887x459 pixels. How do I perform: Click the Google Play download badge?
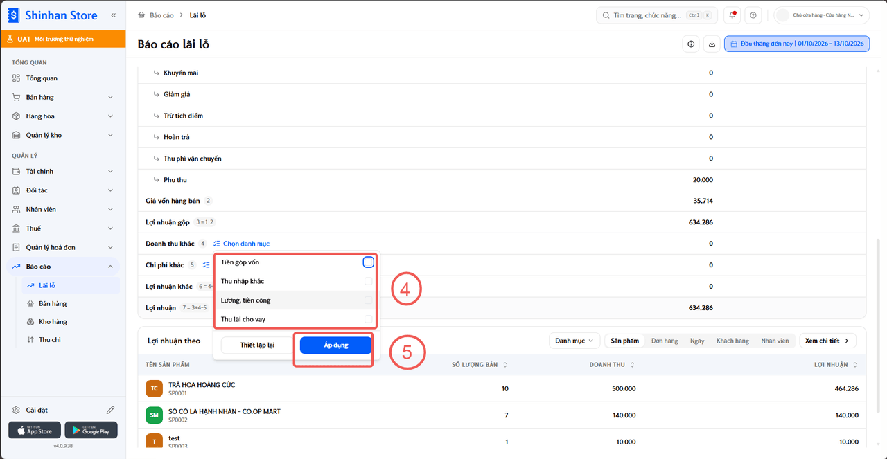click(91, 430)
